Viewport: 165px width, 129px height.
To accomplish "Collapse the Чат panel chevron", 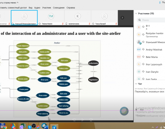I will [136, 84].
